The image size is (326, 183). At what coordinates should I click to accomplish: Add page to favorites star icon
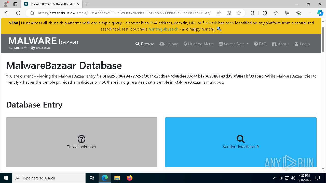[x=239, y=13]
